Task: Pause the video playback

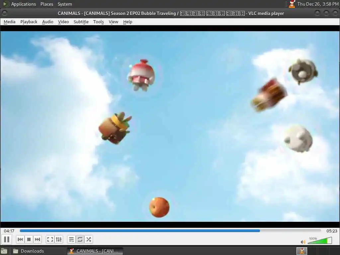Action: click(x=7, y=239)
